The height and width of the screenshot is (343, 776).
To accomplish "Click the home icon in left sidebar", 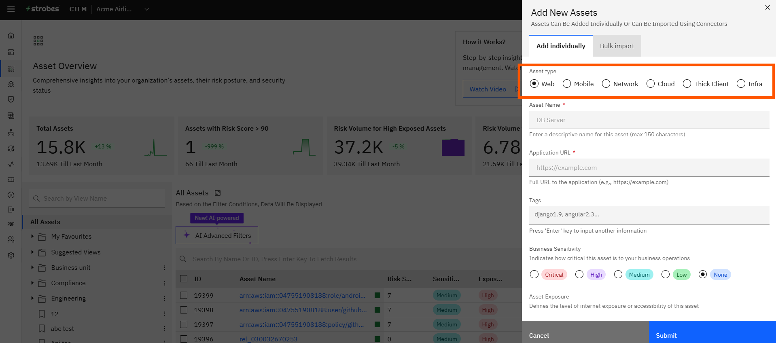I will [11, 36].
